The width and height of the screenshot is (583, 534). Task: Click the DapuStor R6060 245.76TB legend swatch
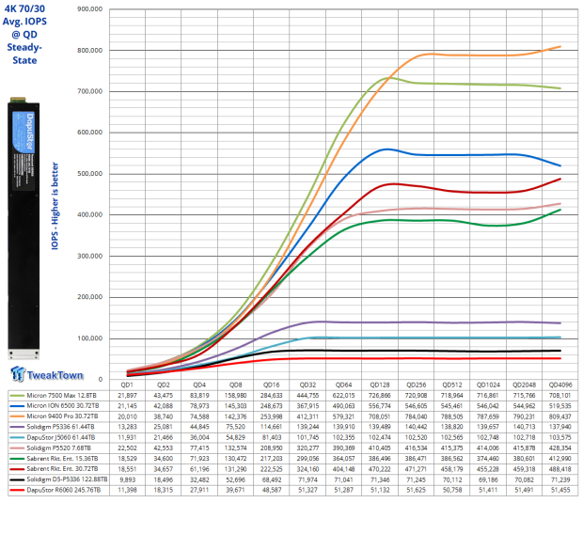[17, 490]
